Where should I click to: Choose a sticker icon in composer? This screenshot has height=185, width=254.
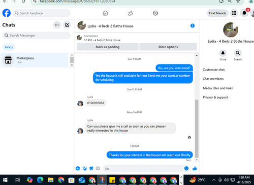(91, 168)
